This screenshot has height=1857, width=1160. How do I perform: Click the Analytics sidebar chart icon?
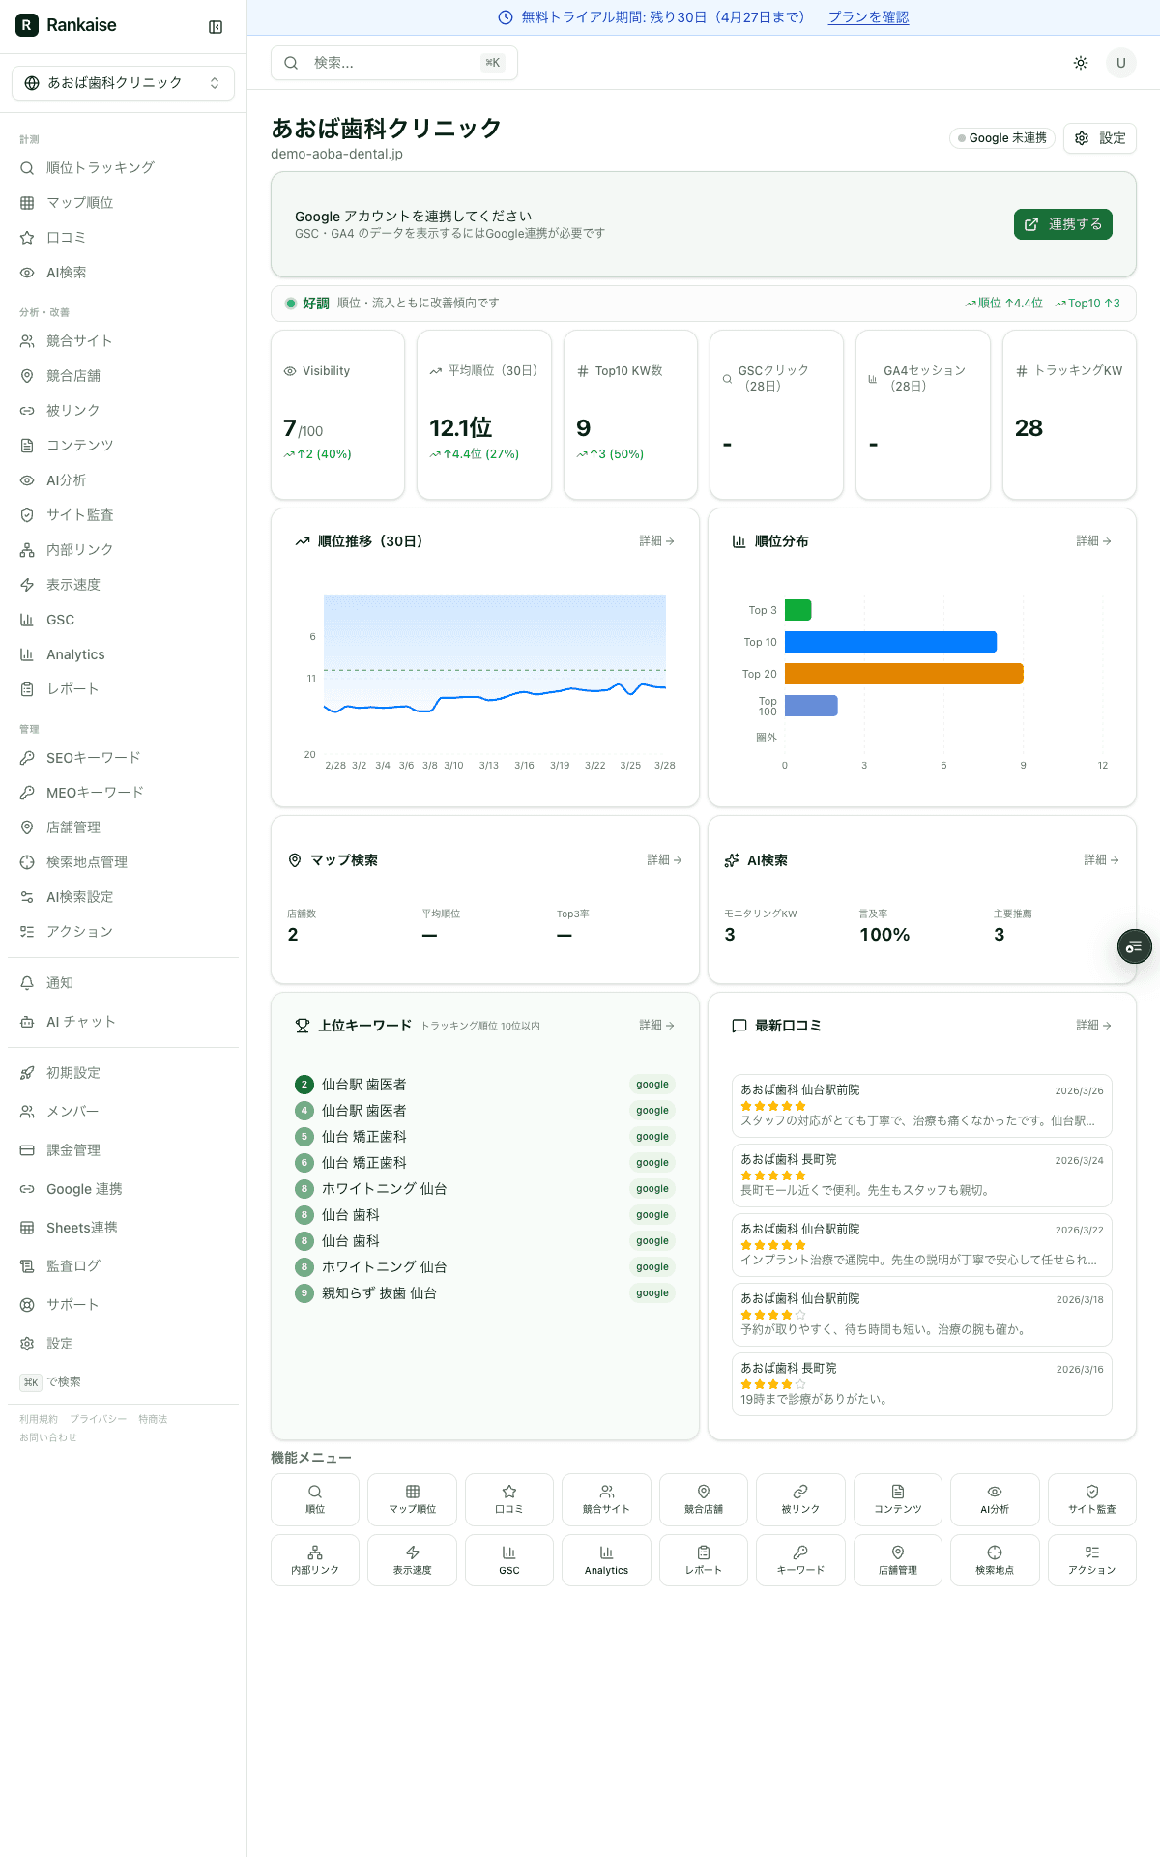click(27, 654)
